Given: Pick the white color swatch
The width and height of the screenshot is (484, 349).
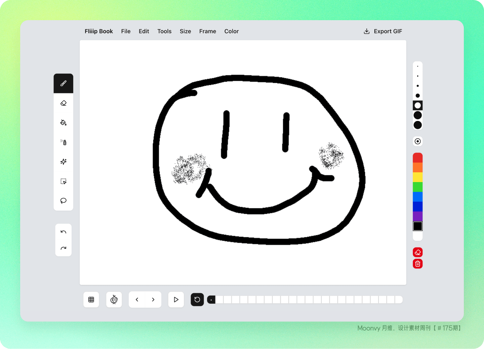Looking at the screenshot, I should pyautogui.click(x=418, y=236).
